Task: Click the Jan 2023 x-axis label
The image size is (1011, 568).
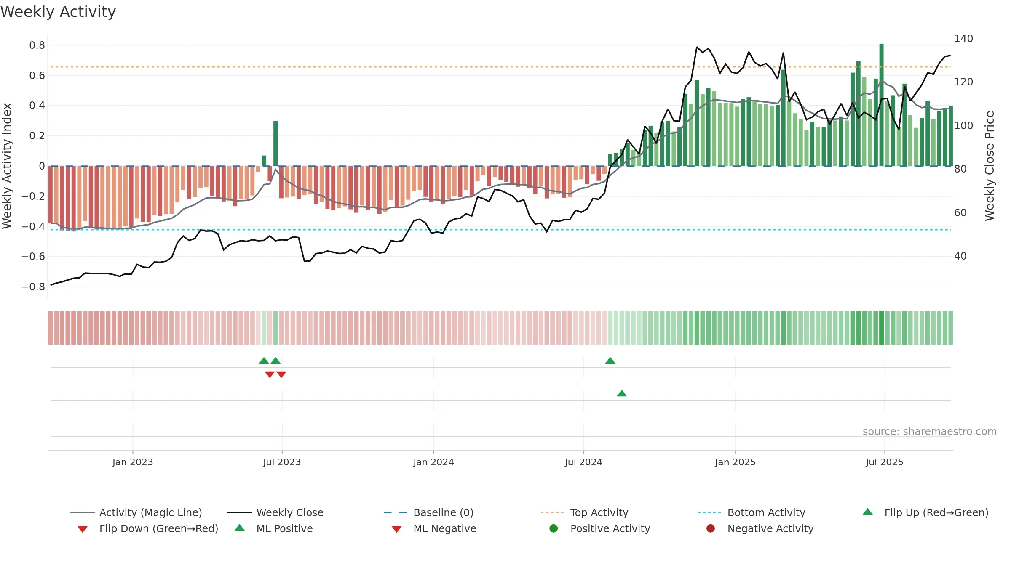Action: click(133, 462)
